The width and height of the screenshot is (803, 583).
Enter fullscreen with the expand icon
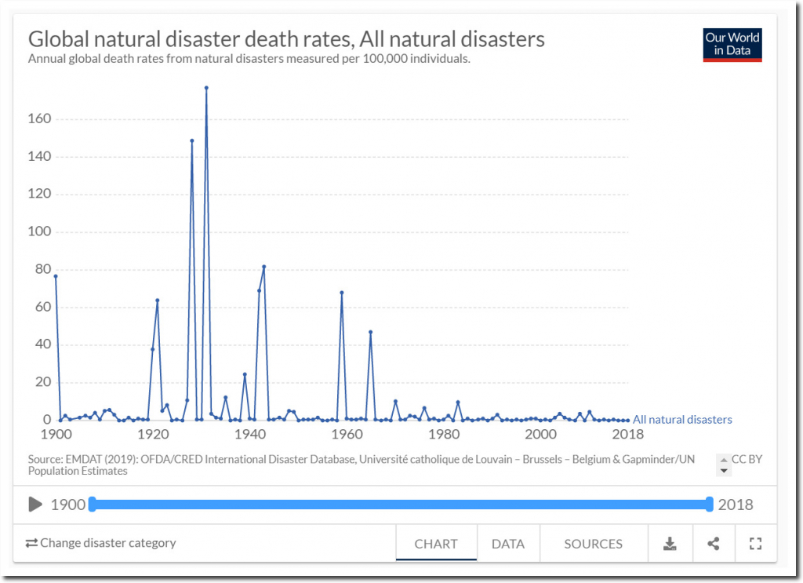point(756,543)
